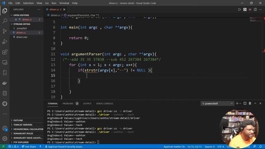Close the driver.cc editor tab
Viewport: 265px width, 149px height.
coord(64,10)
